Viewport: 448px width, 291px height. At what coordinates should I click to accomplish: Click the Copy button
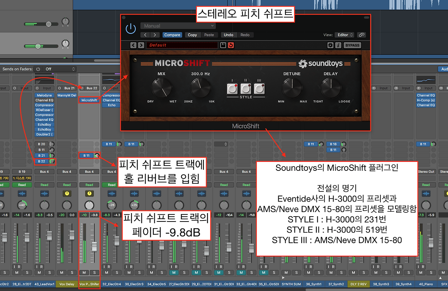click(192, 35)
